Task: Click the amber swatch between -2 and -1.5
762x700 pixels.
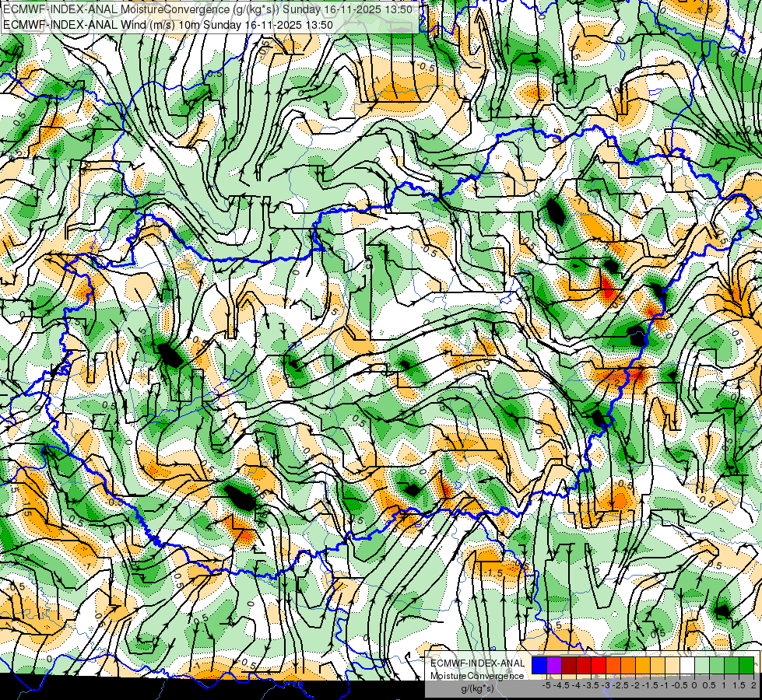Action: click(x=642, y=665)
